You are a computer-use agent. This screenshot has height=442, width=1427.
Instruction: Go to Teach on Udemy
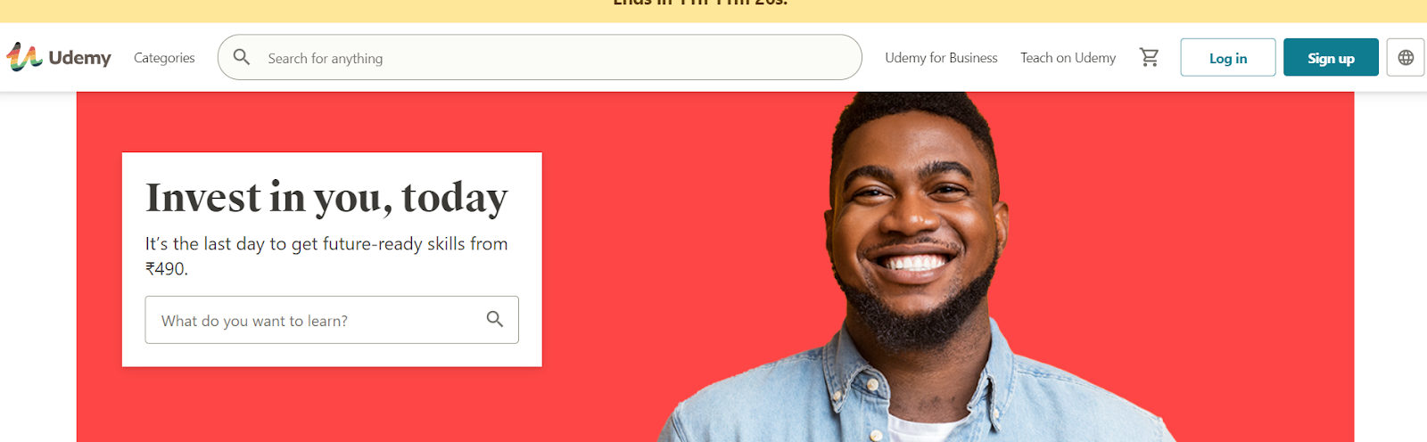point(1068,58)
